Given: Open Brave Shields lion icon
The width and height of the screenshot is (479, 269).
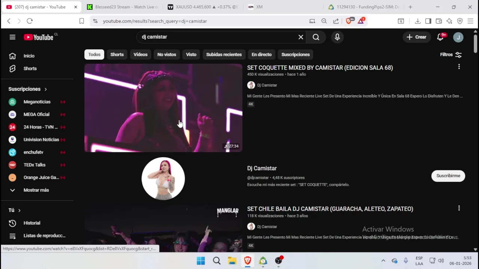Looking at the screenshot, I should point(349,21).
